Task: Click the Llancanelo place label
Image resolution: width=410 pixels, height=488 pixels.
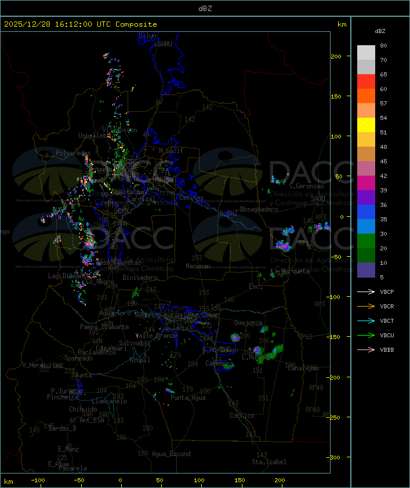Action: [x=109, y=401]
